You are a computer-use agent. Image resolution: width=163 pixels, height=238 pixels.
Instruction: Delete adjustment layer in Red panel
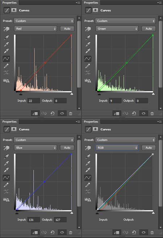click(71, 113)
